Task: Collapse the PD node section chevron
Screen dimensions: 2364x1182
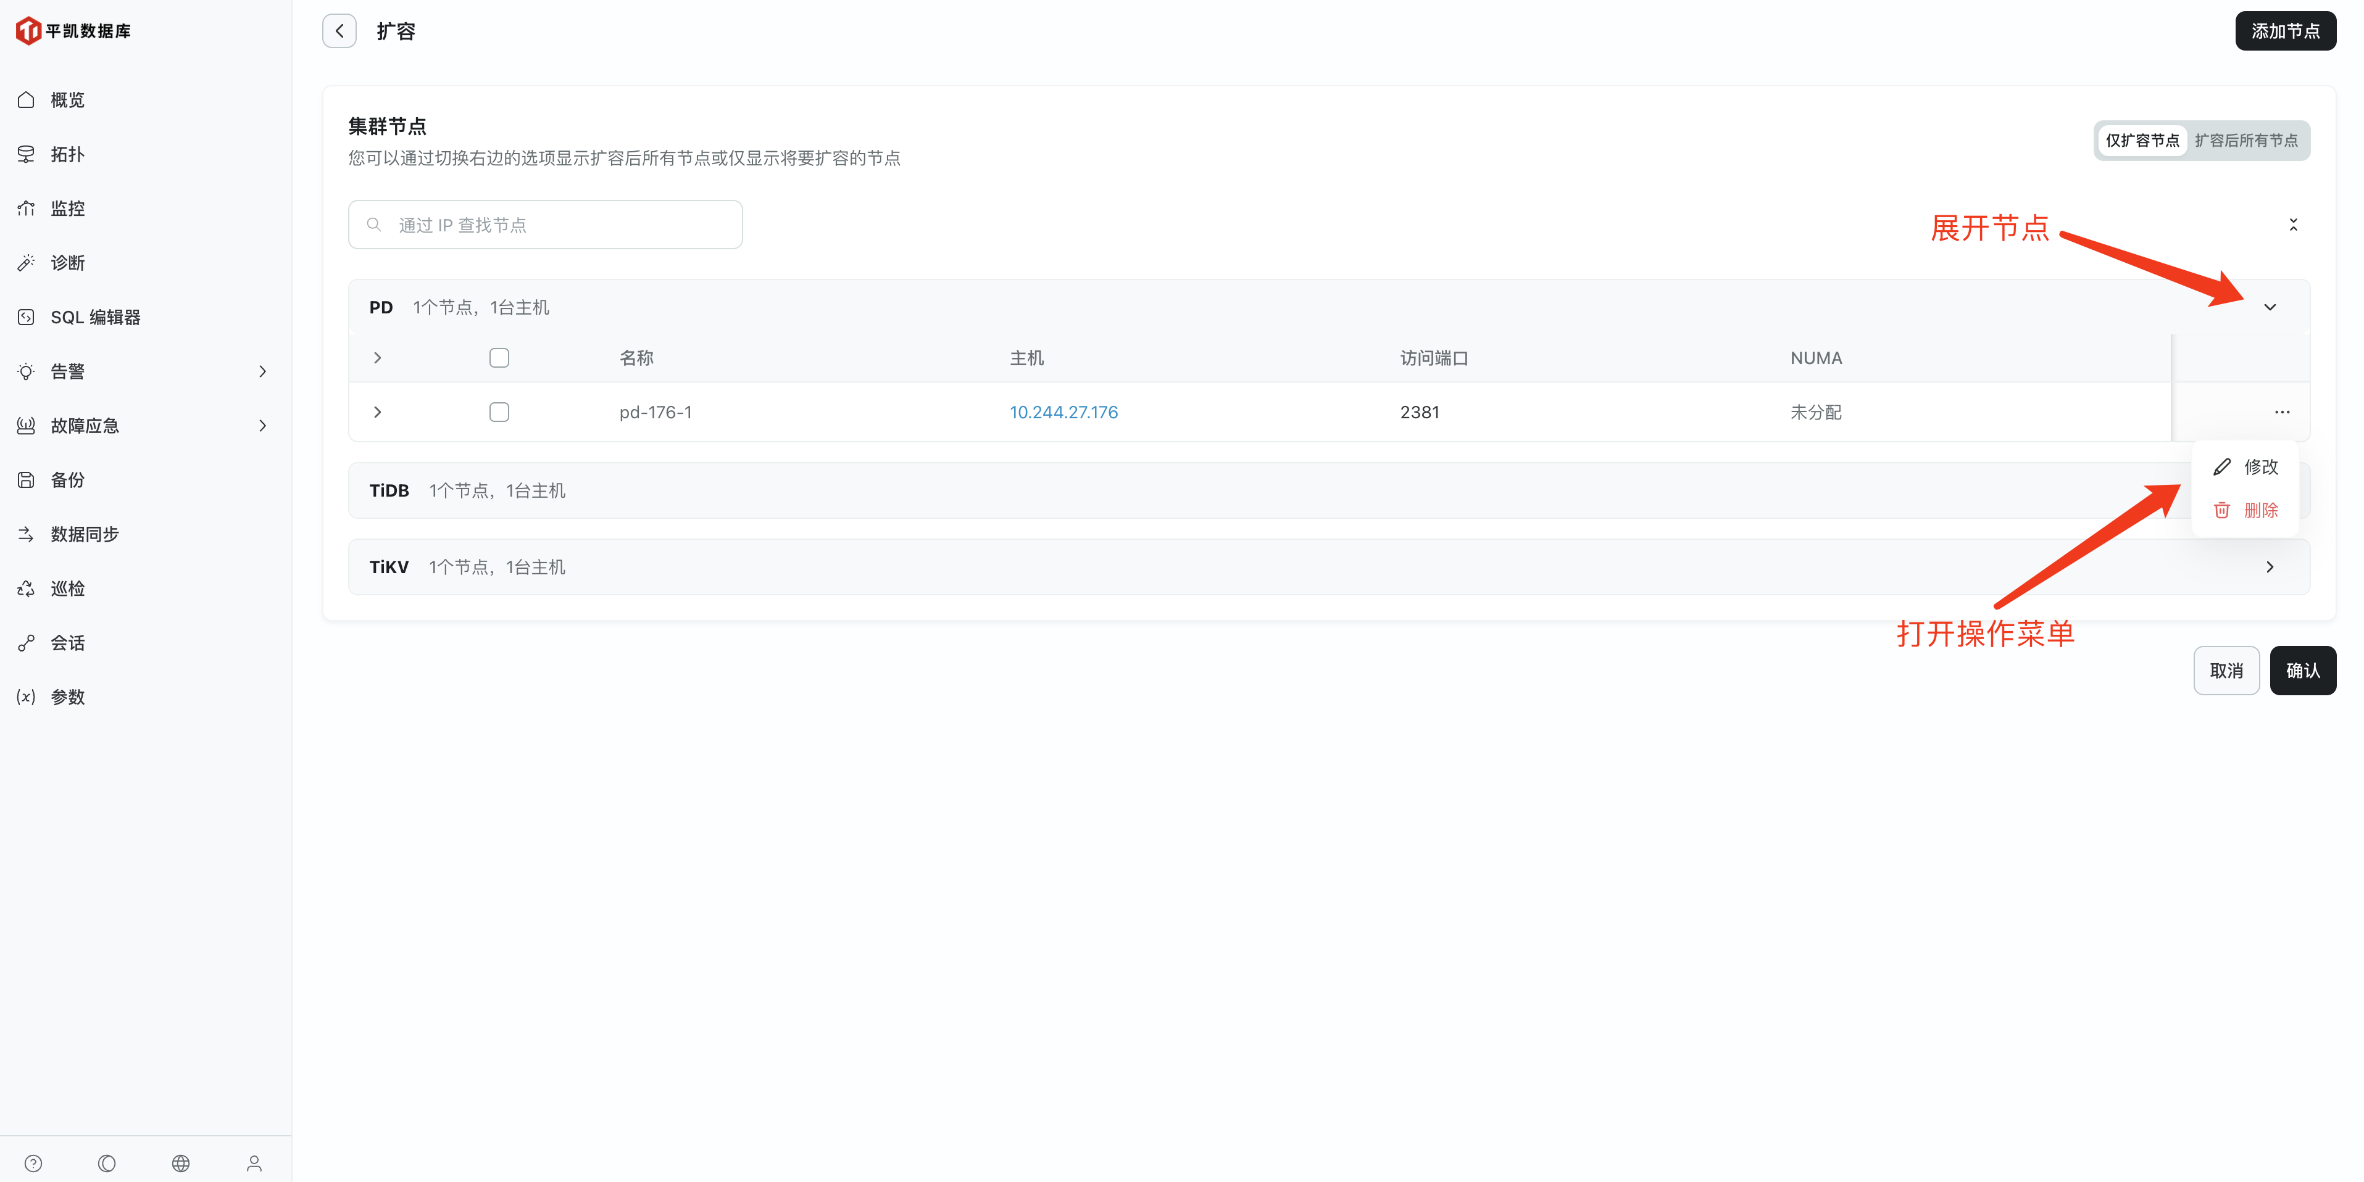Action: pyautogui.click(x=2270, y=307)
